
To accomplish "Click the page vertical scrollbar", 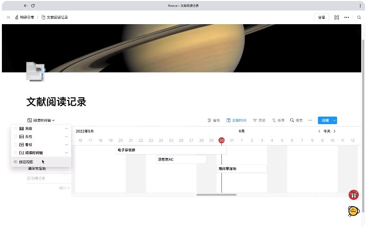I will click(363, 126).
